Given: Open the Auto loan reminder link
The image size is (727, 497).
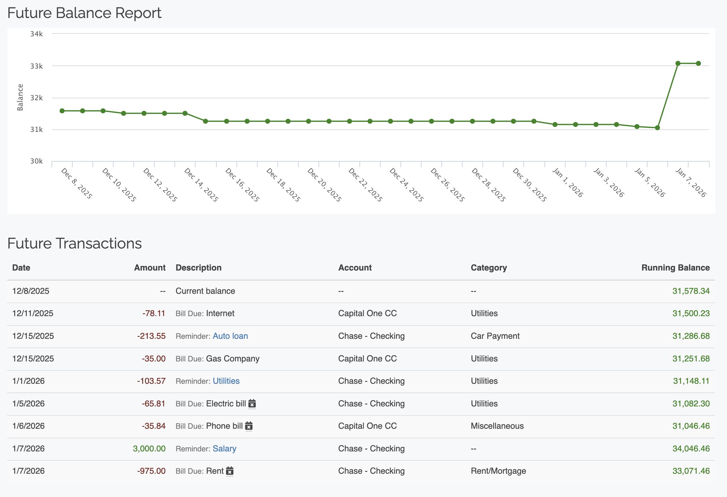Looking at the screenshot, I should click(x=230, y=336).
